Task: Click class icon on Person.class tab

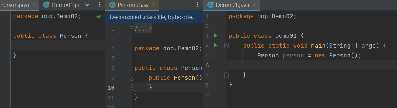Action: pos(112,5)
